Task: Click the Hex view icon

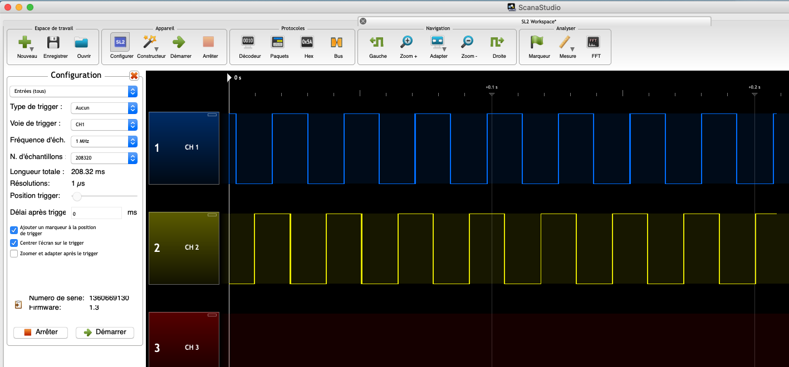Action: pyautogui.click(x=308, y=42)
